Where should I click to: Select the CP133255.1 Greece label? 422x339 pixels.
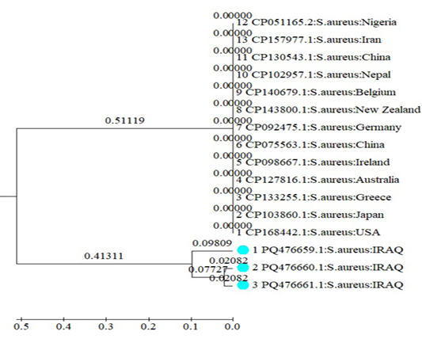click(314, 197)
